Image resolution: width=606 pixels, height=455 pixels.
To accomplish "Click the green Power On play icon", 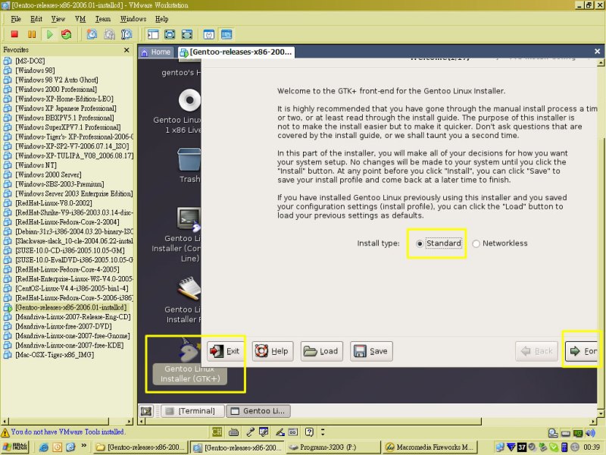I will point(49,34).
